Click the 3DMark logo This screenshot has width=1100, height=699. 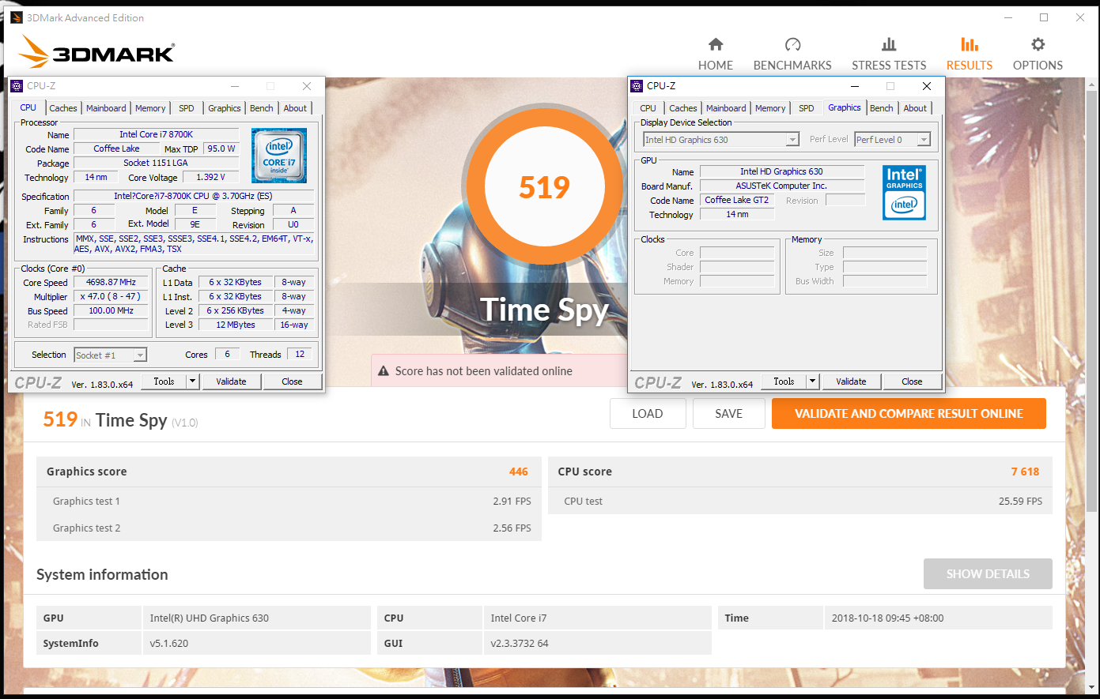96,51
